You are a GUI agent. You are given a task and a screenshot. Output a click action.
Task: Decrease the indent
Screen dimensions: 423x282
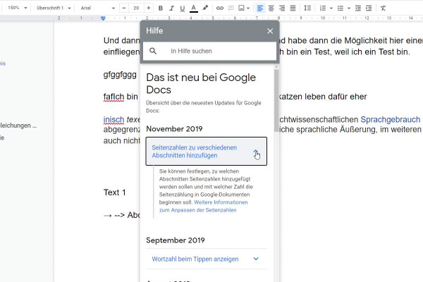pos(358,8)
